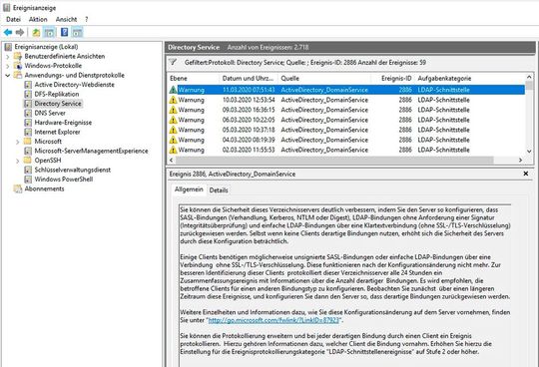The height and width of the screenshot is (367, 539).
Task: Toggle the action pane toolbar icon
Action: coord(77,32)
